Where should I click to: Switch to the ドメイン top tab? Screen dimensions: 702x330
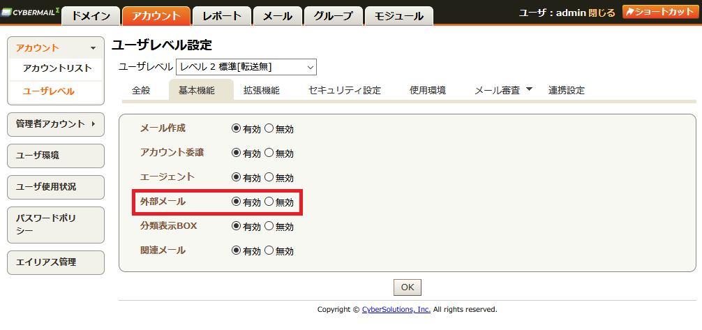click(91, 16)
